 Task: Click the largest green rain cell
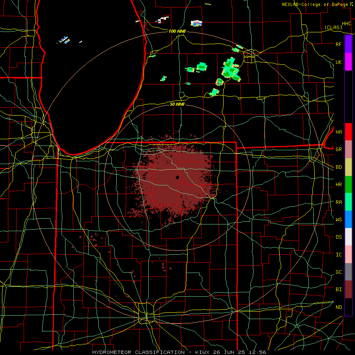(x=231, y=69)
